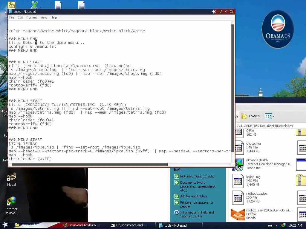Click the kolibri.img file name
Screen dimensions: 306x229
click(253, 177)
